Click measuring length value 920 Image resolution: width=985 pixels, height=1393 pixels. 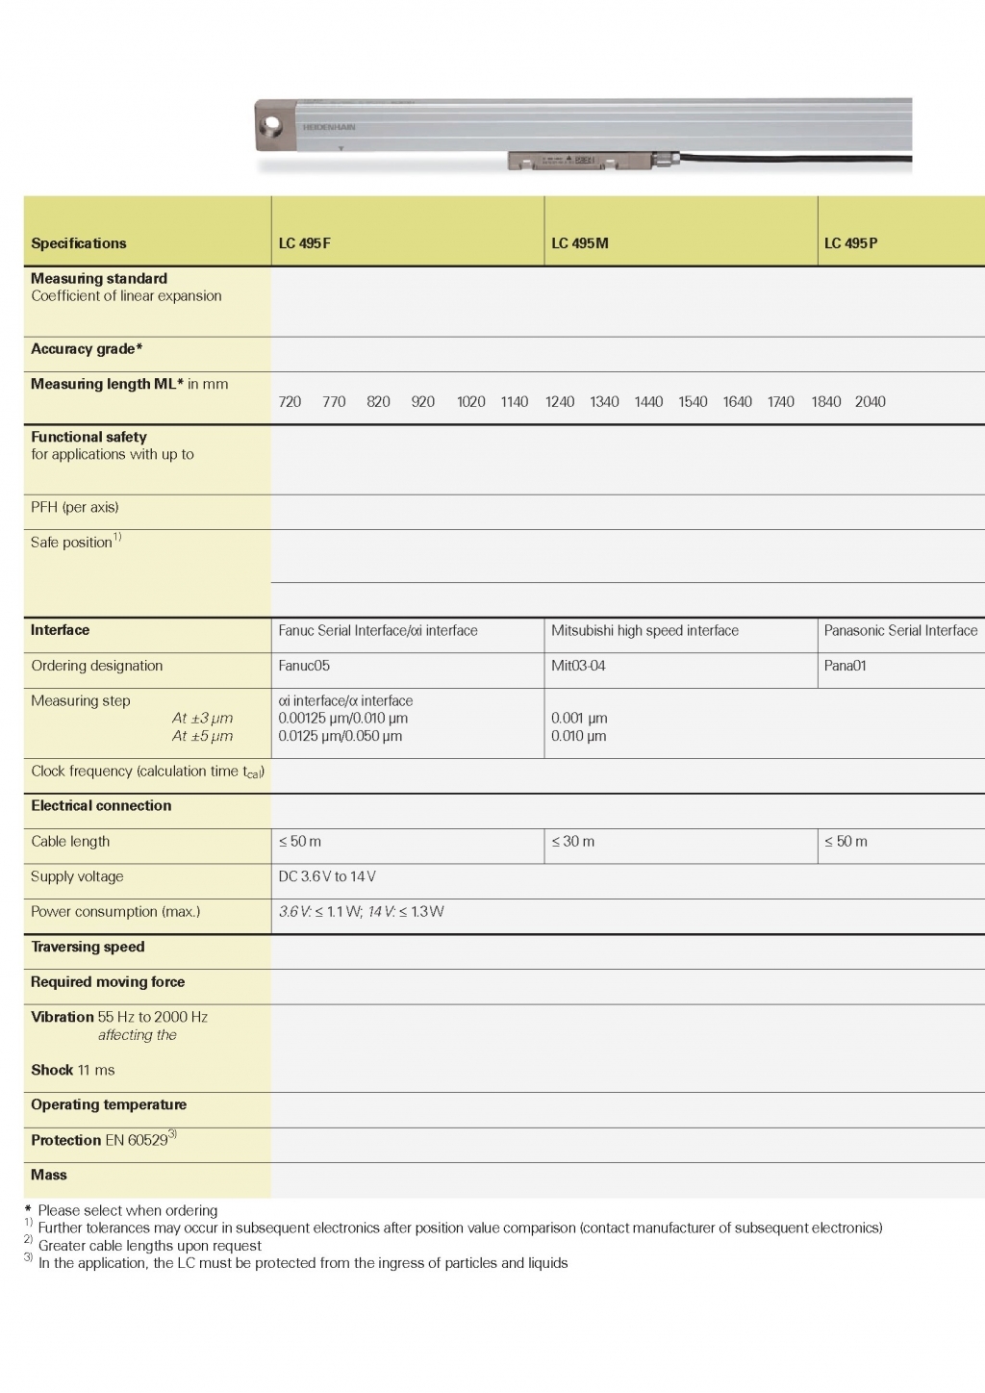tap(423, 402)
